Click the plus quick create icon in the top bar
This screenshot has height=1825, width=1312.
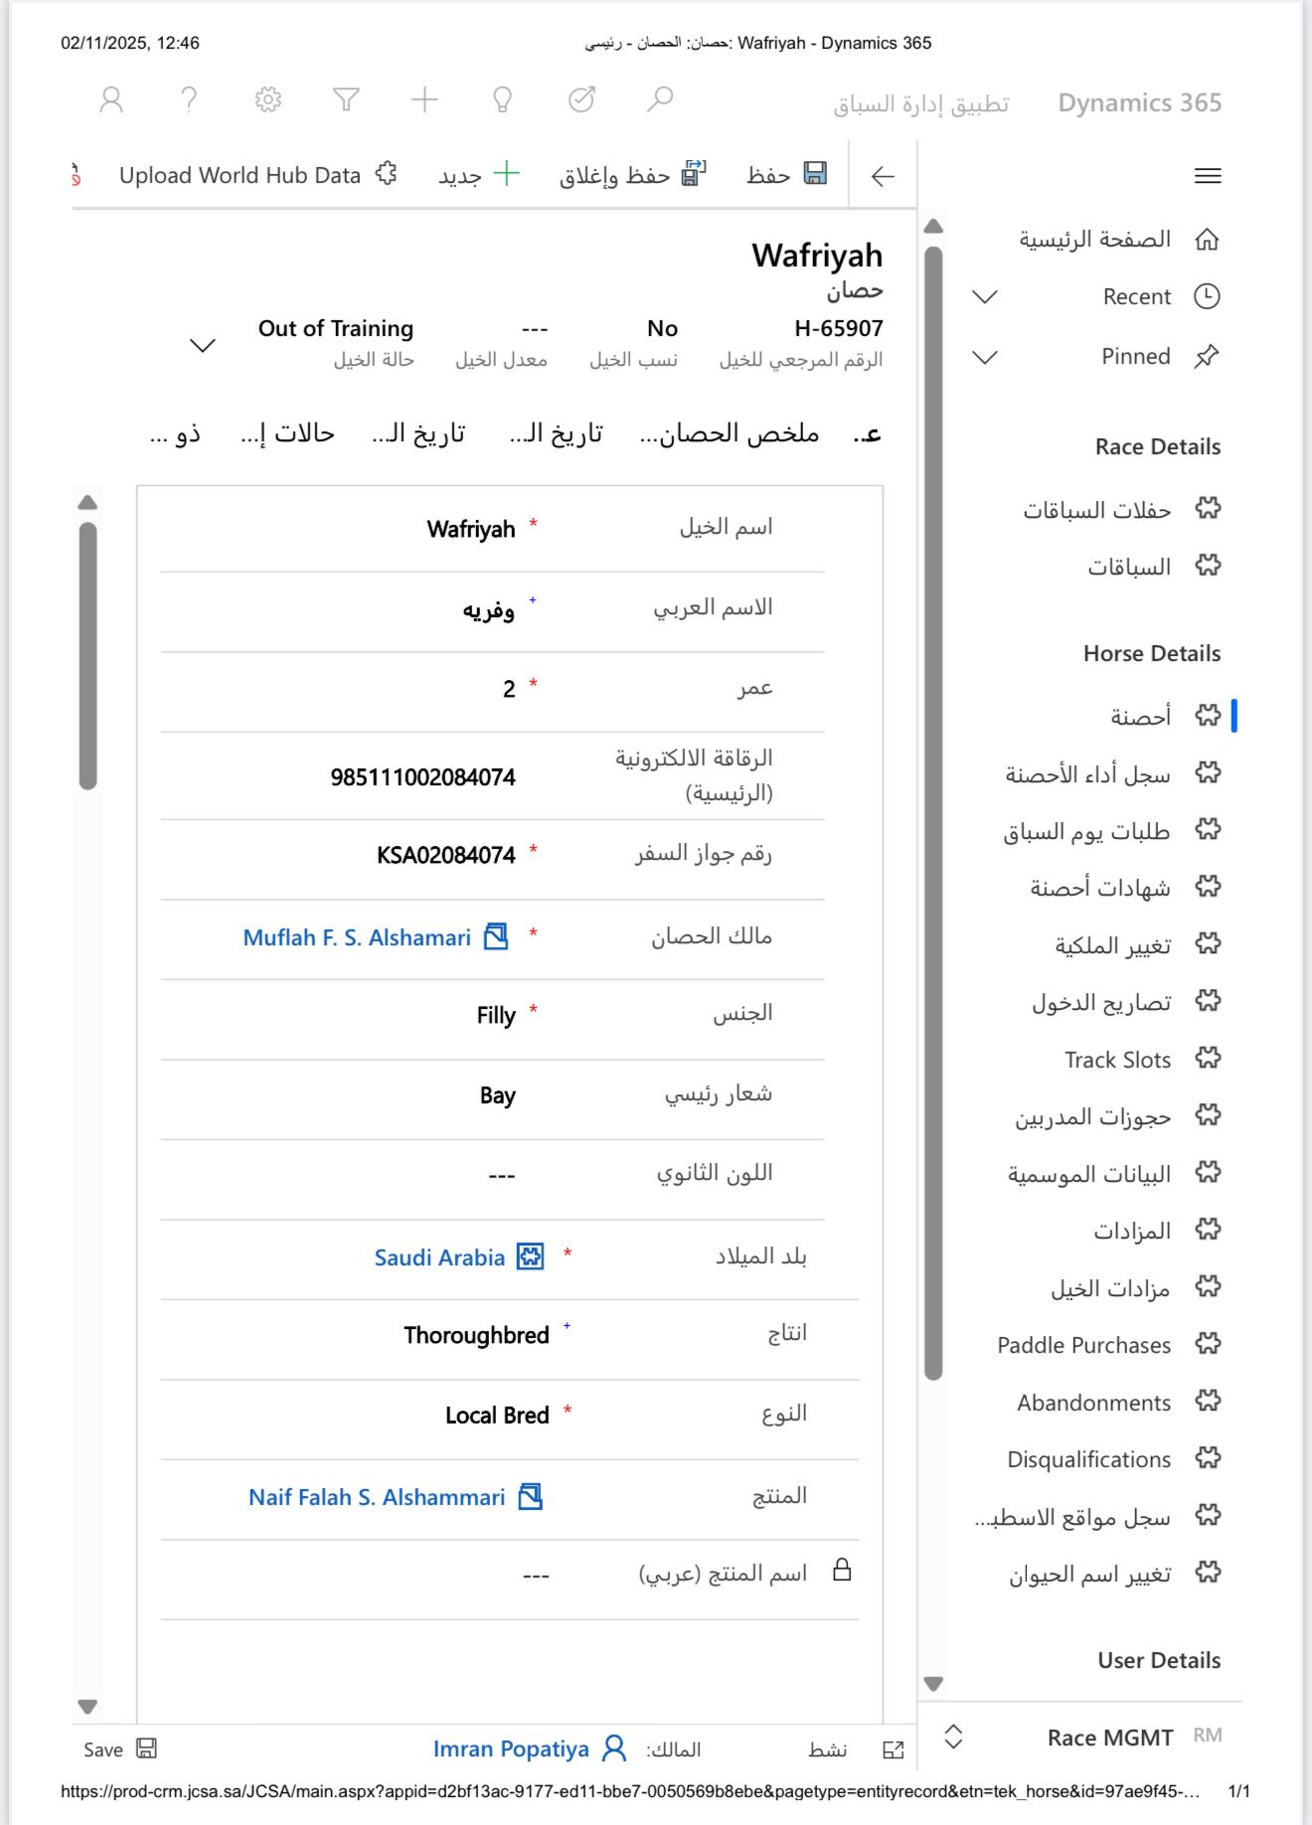424,99
